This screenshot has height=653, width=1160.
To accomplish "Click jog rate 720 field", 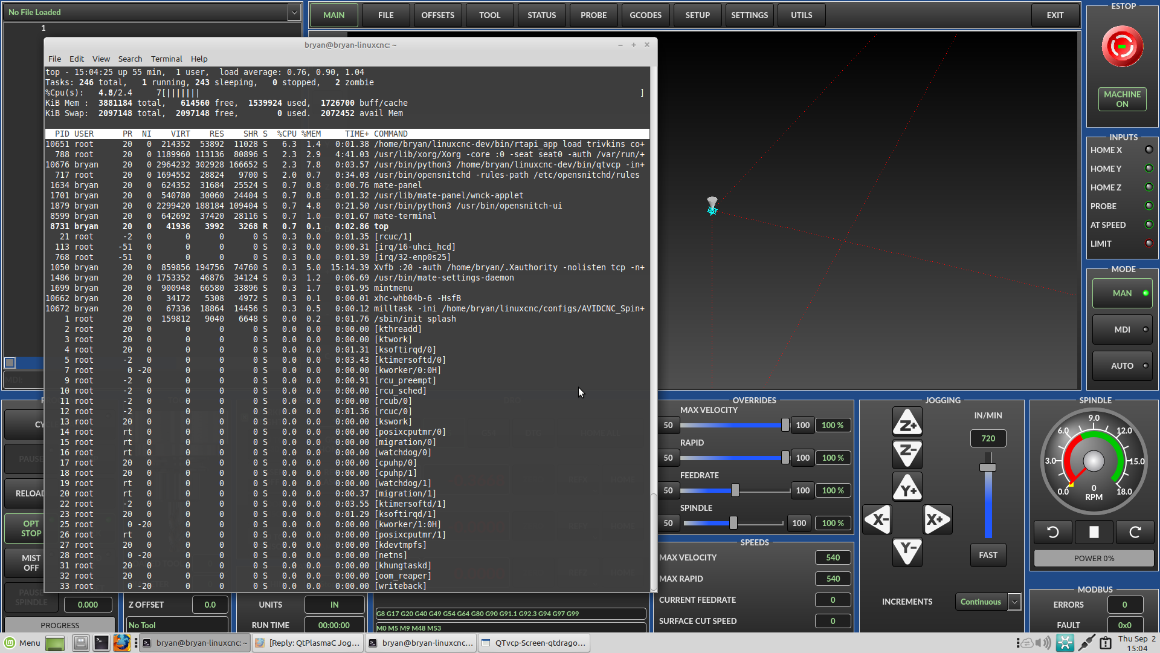I will (x=988, y=438).
